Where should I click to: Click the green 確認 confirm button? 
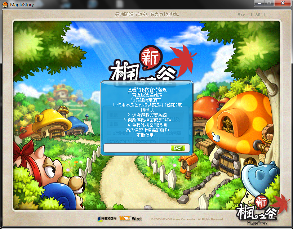click(x=178, y=148)
